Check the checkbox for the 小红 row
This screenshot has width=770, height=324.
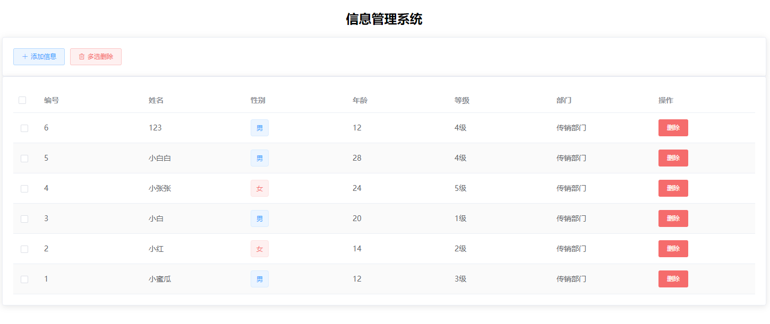[x=24, y=248]
